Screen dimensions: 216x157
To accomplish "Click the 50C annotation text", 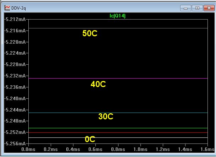I will pyautogui.click(x=90, y=33).
